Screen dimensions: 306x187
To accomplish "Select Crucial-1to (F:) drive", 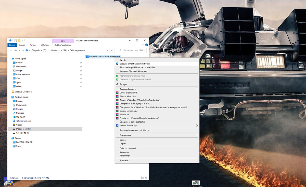I will [23, 133].
